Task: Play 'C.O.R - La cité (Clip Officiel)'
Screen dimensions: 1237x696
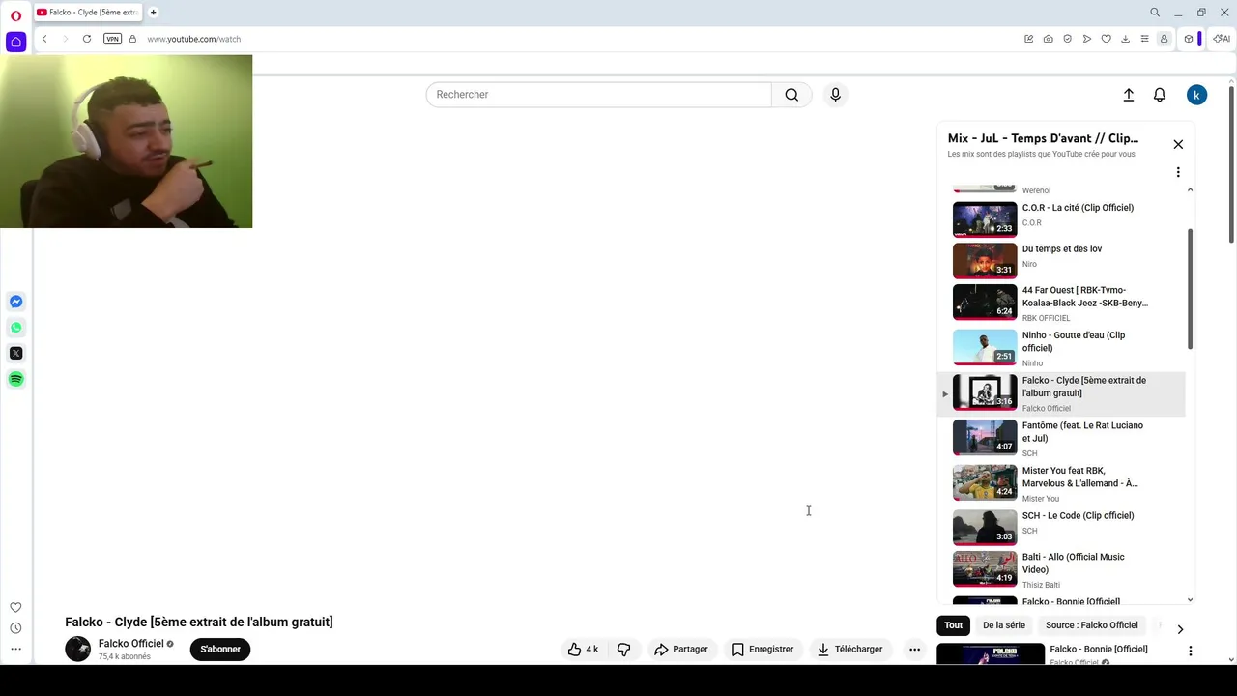Action: 1061,218
